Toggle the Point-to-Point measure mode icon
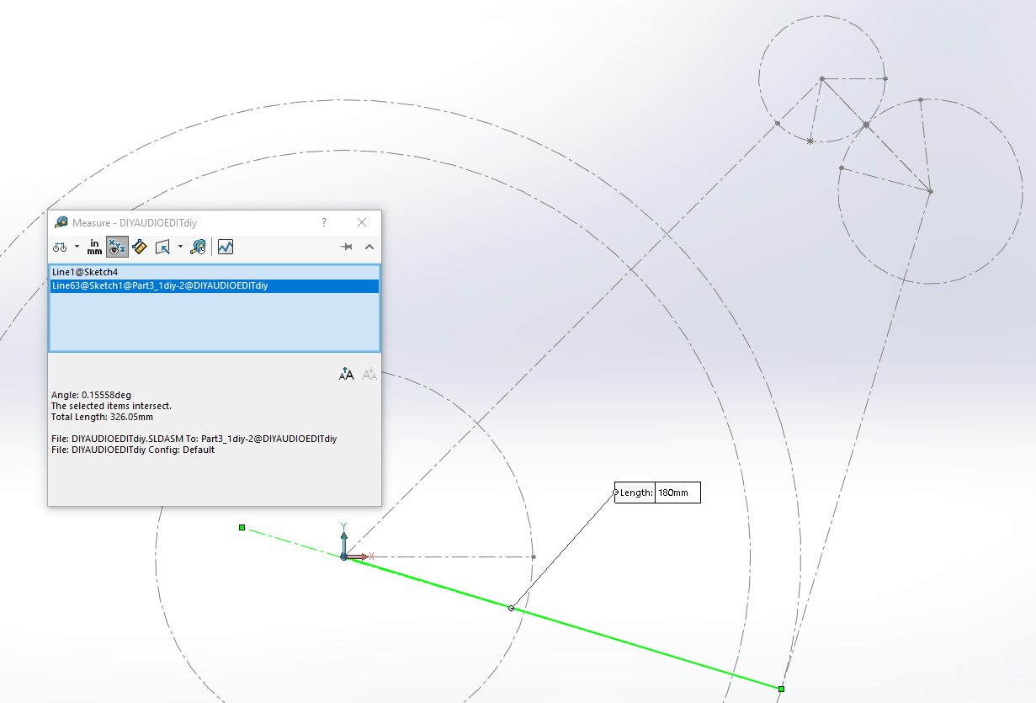 coord(140,247)
